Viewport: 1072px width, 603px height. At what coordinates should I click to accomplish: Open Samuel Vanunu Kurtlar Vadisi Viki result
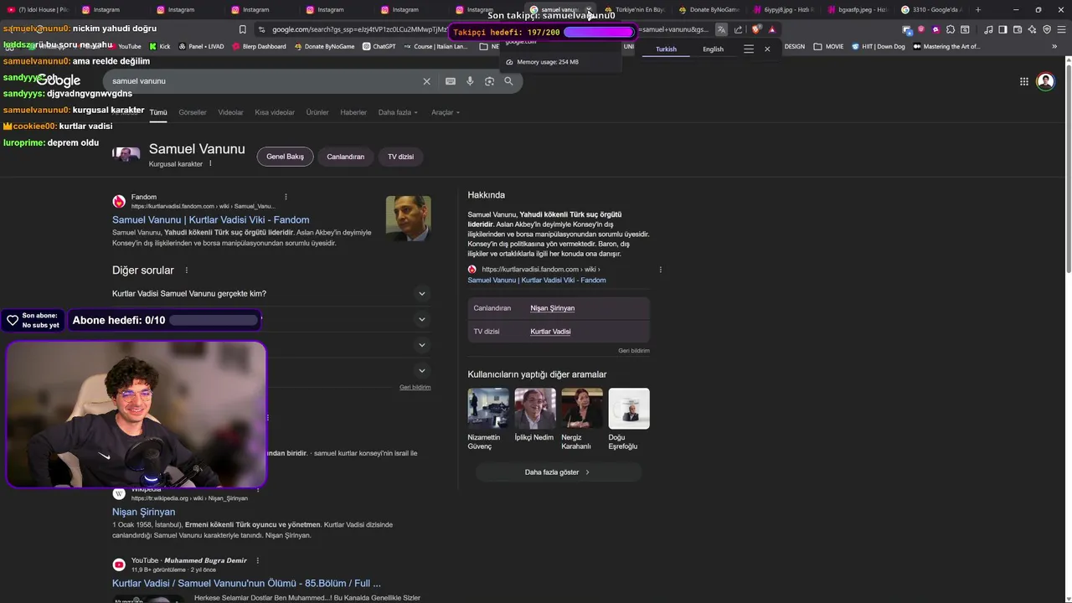[211, 219]
